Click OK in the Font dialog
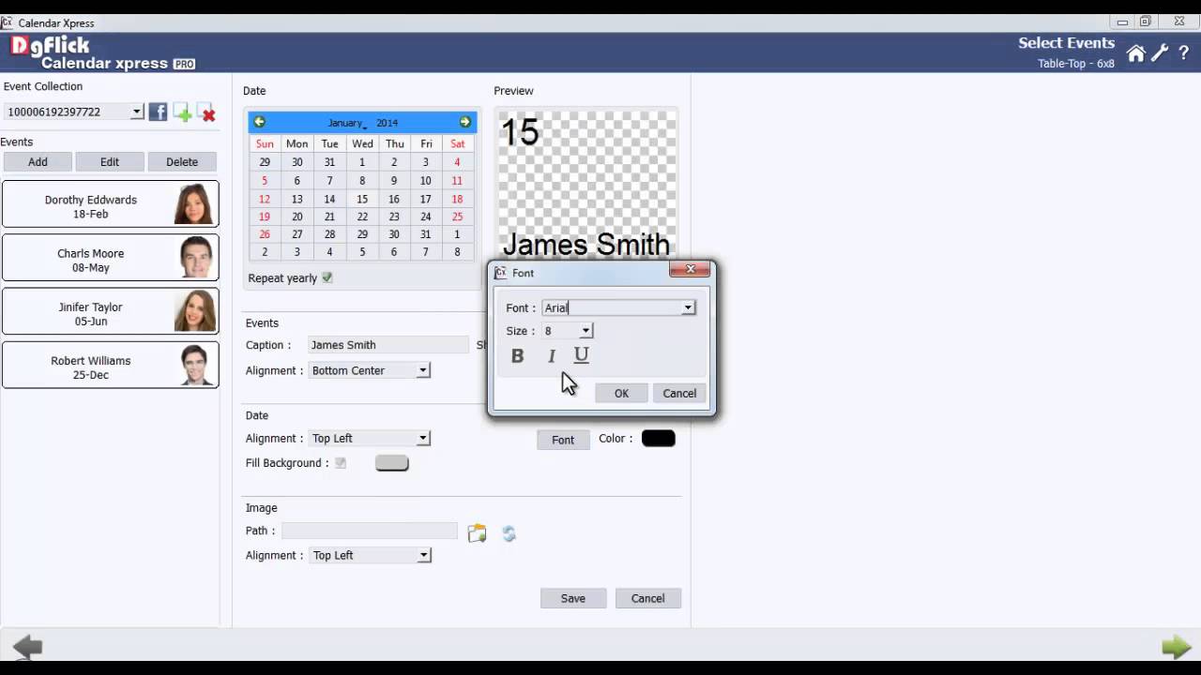1201x675 pixels. click(621, 393)
